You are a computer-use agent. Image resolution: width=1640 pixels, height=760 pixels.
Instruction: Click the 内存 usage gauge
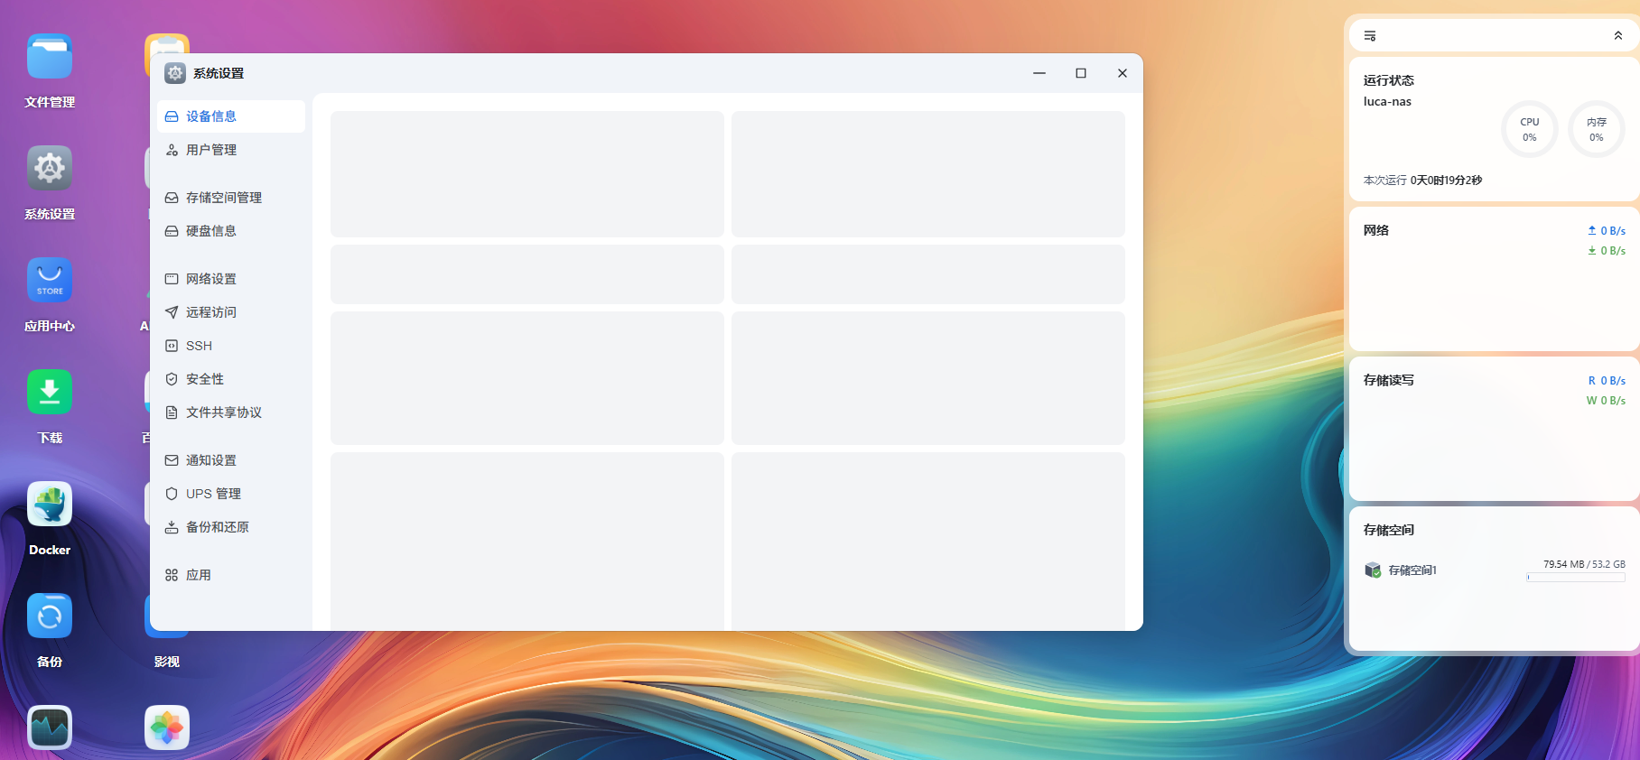pos(1597,129)
